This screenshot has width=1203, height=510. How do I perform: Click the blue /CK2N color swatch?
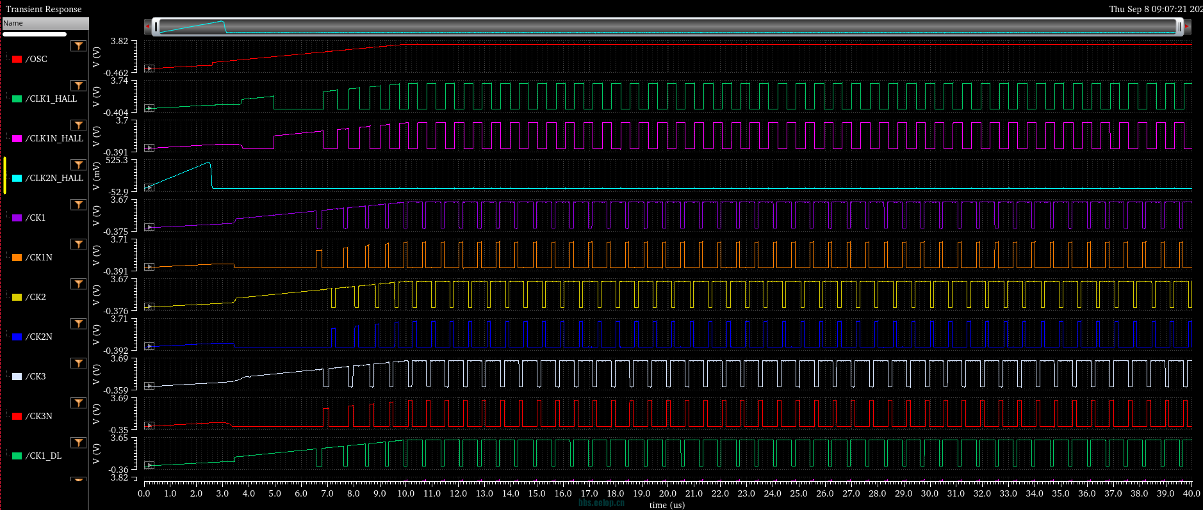point(17,337)
